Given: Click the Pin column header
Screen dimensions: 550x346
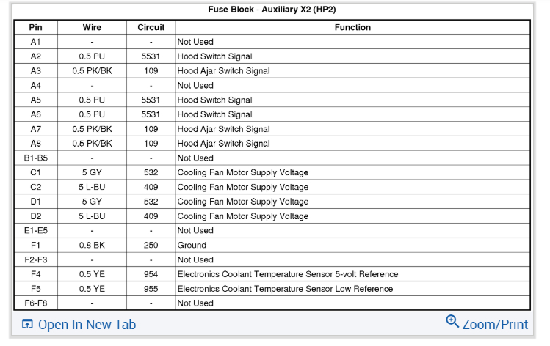Looking at the screenshot, I should click(x=36, y=27).
